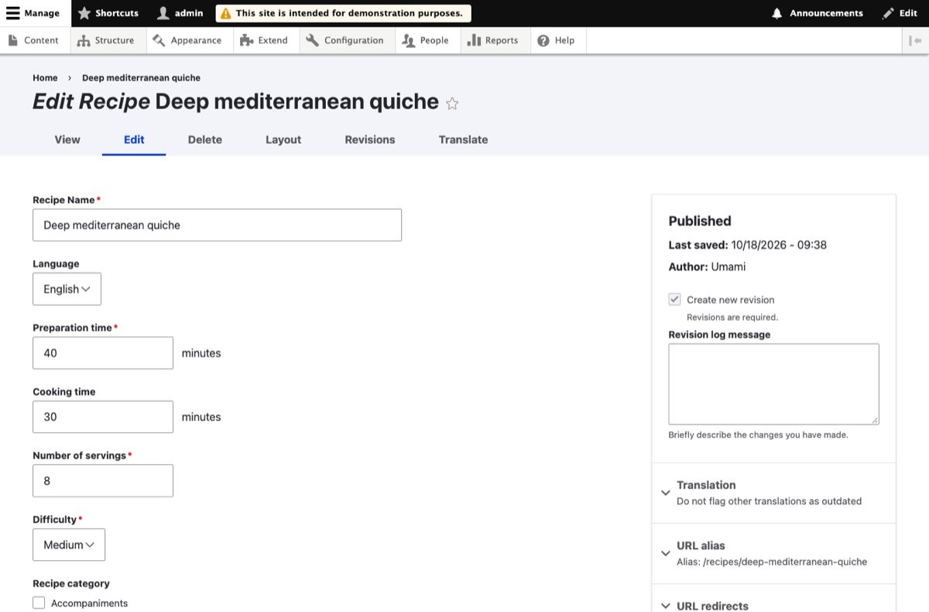Click the Deep mediterranean quiche breadcrumb
Viewport: 929px width, 612px height.
(x=141, y=77)
